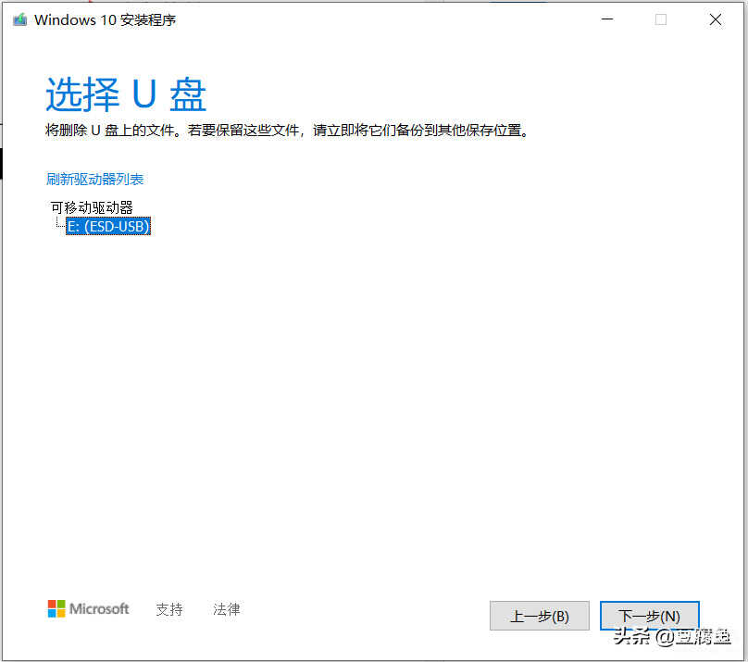Click the 选择 U 盘 page heading
Screen dimensions: 748x662
126,94
